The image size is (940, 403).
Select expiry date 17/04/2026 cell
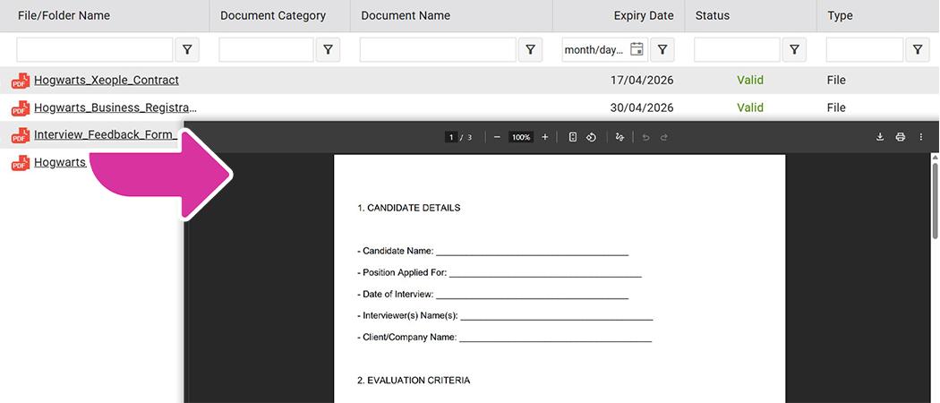click(642, 81)
